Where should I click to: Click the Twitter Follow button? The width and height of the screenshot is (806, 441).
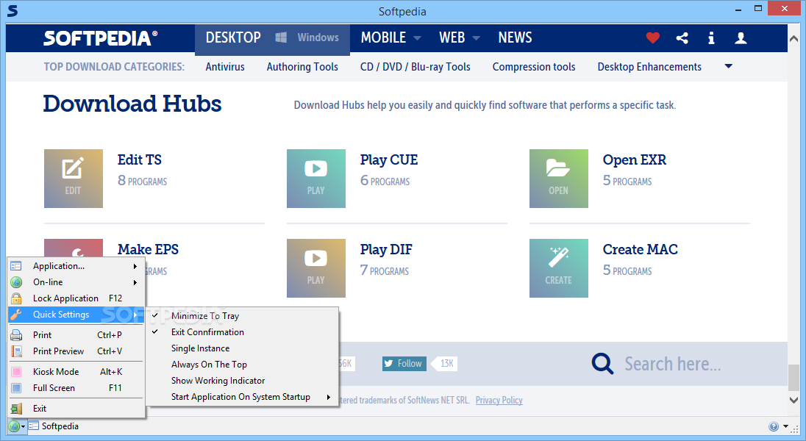tap(404, 363)
